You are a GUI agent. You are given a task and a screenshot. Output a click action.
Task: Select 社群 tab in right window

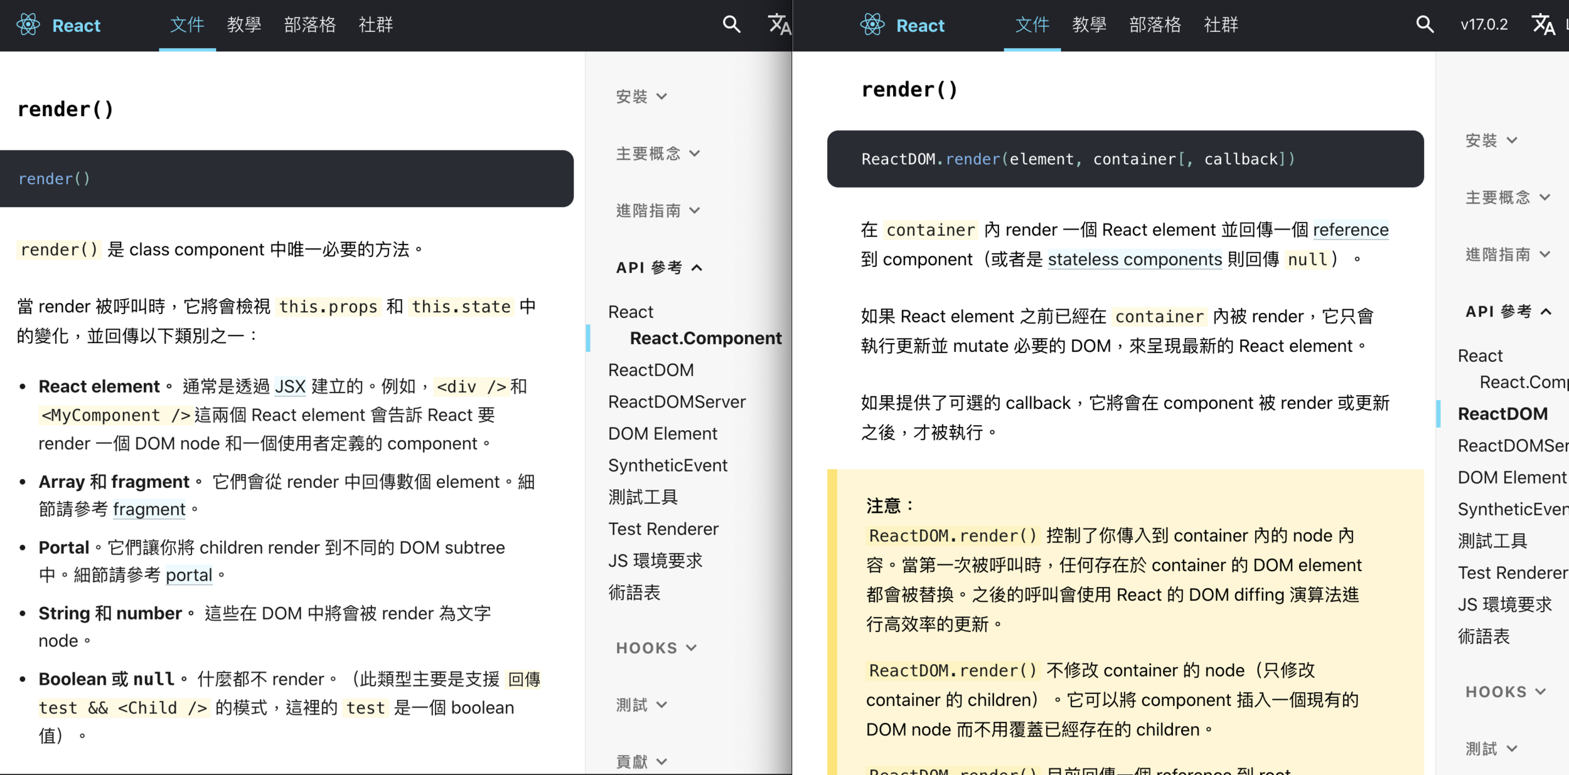pos(1221,25)
